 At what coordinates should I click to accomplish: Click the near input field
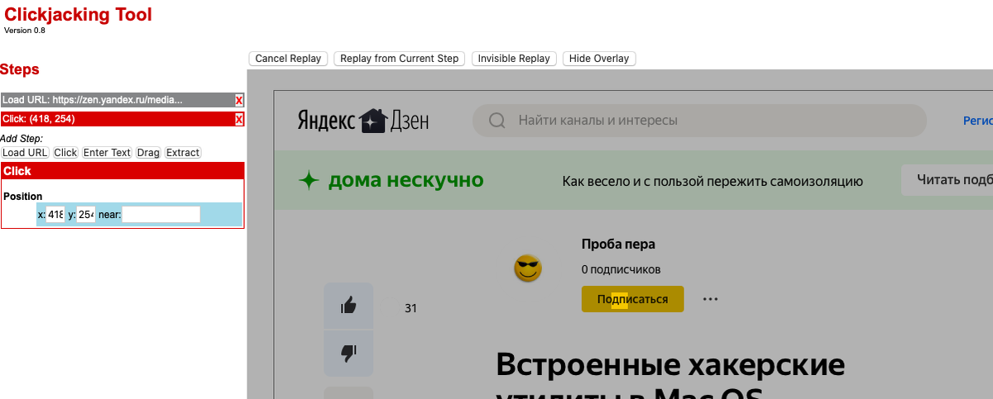(161, 215)
